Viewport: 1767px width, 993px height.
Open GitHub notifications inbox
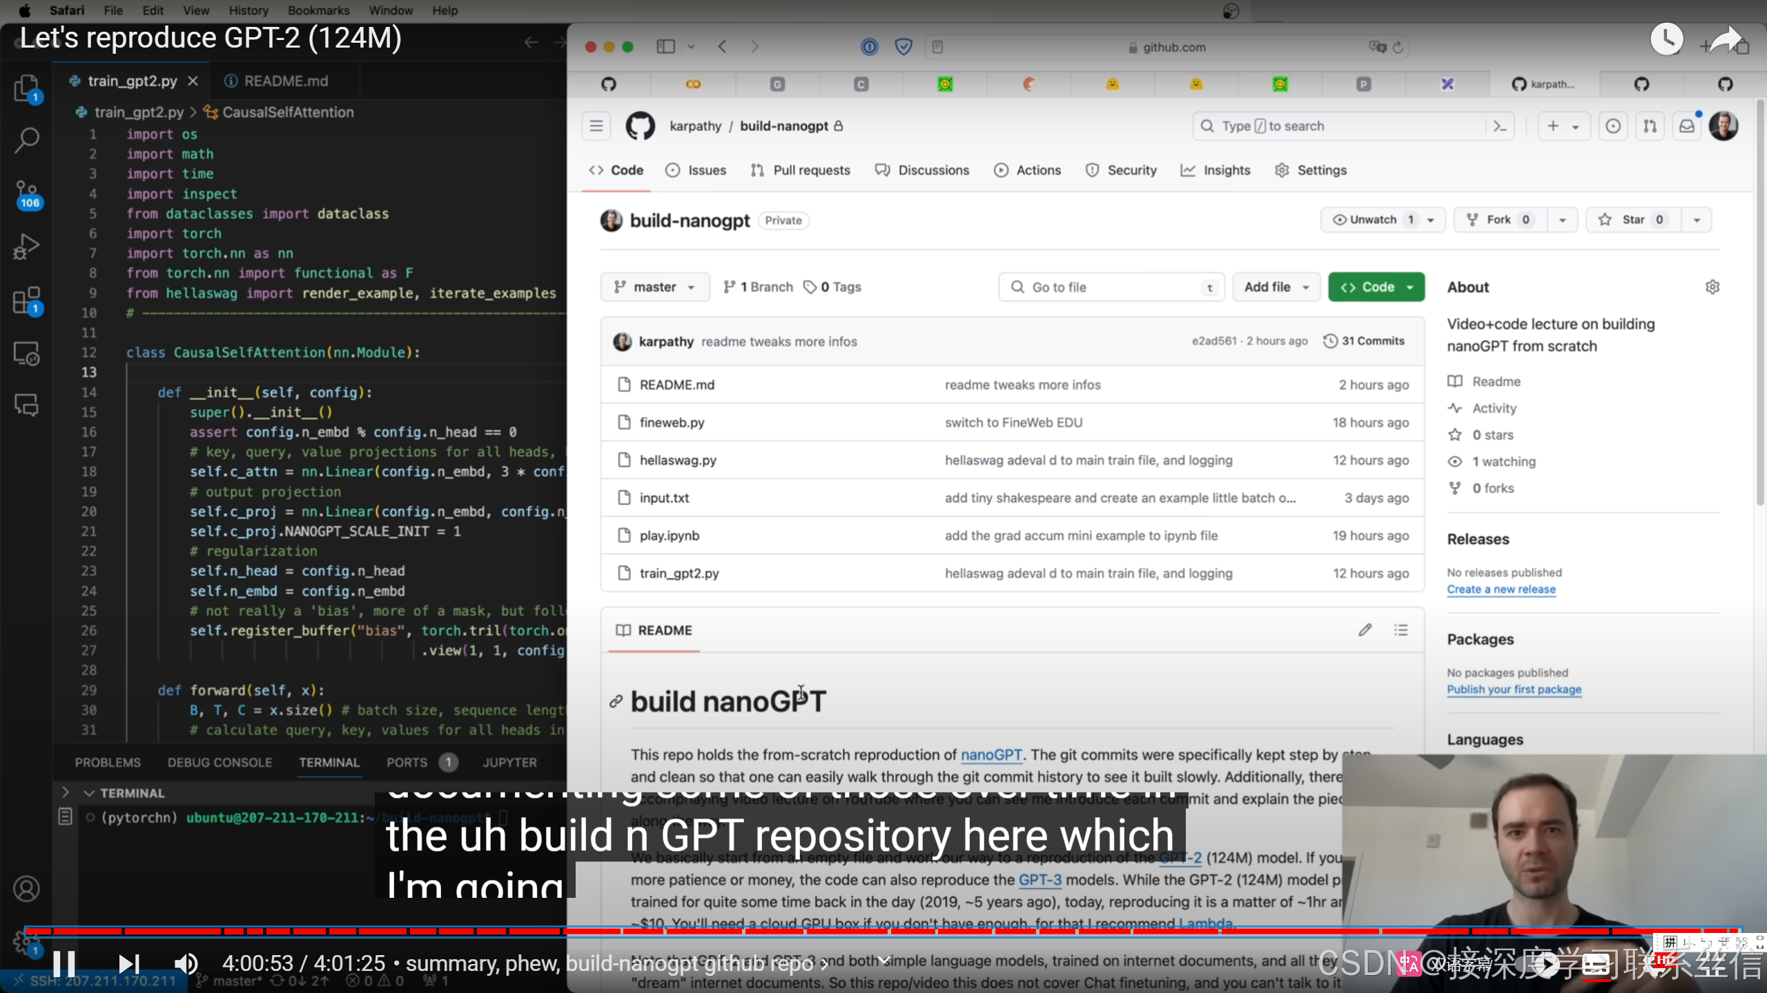tap(1687, 126)
